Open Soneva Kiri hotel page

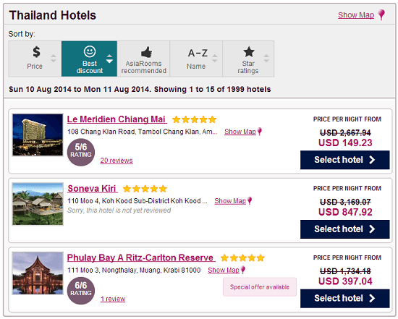click(93, 188)
